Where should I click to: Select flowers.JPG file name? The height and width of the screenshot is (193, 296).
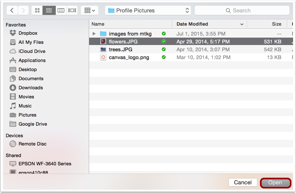123,42
